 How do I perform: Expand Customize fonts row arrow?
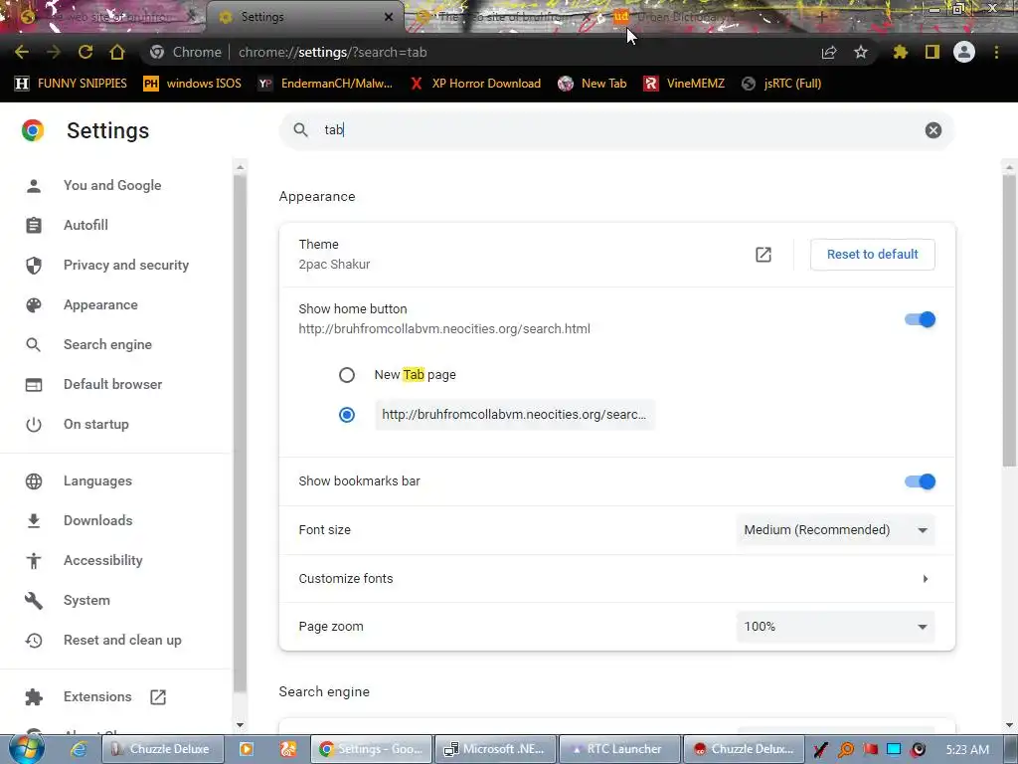926,578
